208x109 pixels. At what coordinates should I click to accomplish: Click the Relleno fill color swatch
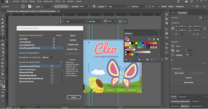173,46
